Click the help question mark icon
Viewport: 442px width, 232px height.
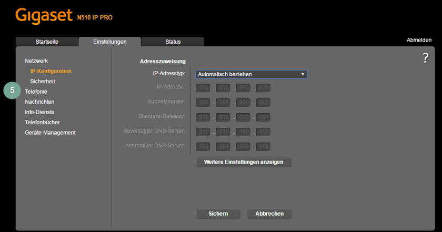(426, 58)
